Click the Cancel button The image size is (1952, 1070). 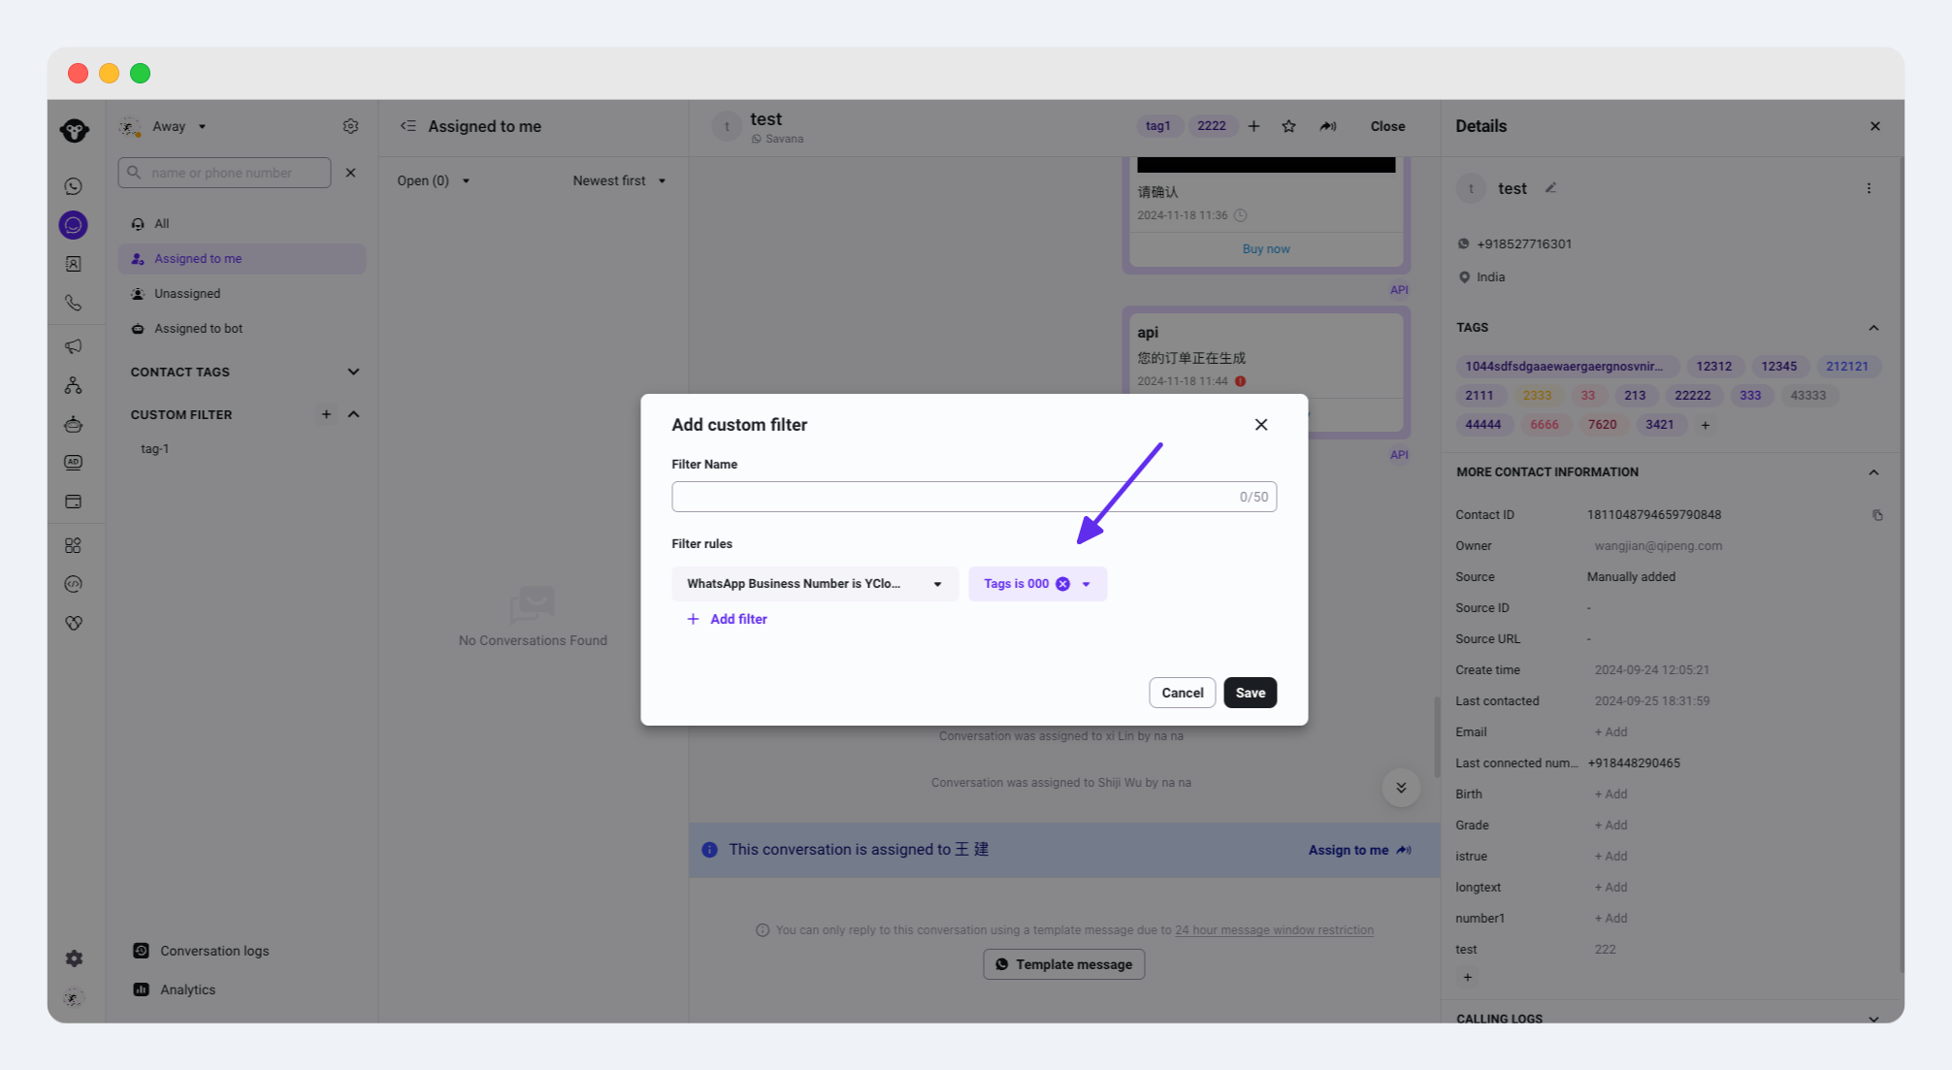[1182, 693]
